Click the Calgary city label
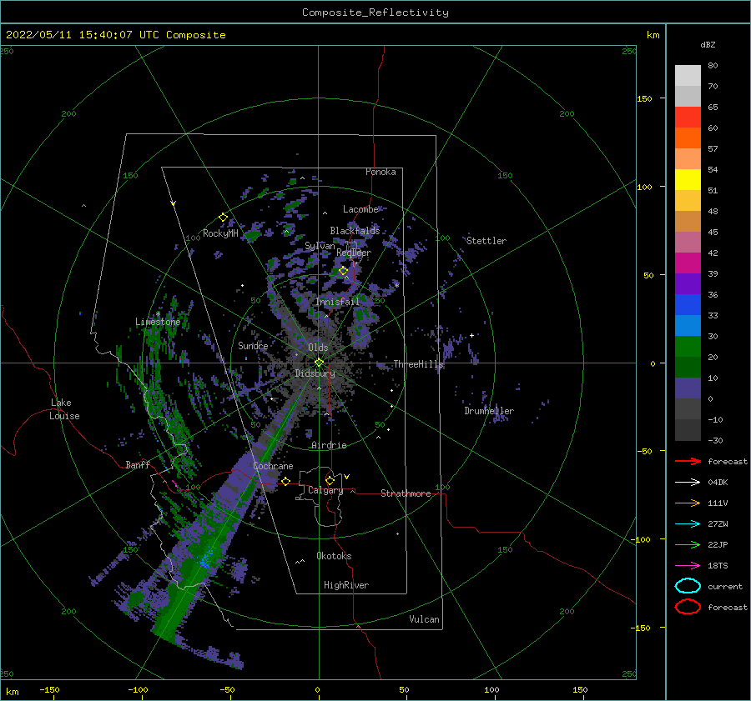The width and height of the screenshot is (751, 701). point(325,490)
